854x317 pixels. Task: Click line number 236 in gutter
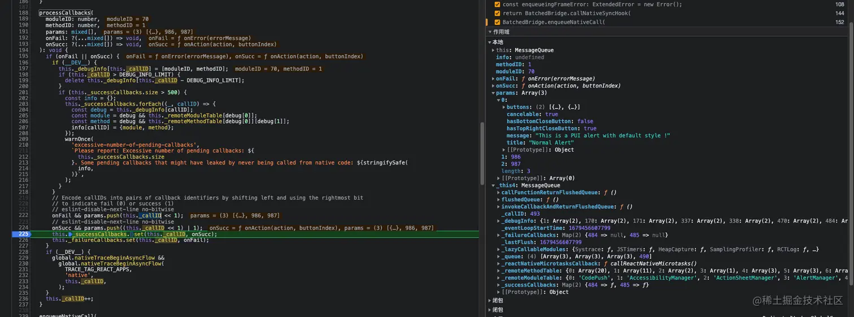click(x=23, y=298)
